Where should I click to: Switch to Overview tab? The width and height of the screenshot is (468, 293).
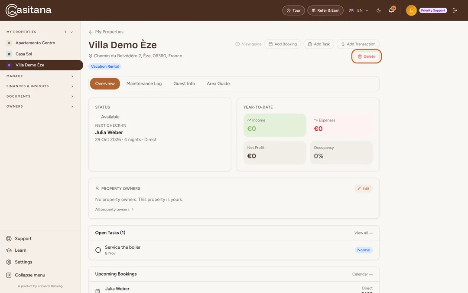(105, 84)
